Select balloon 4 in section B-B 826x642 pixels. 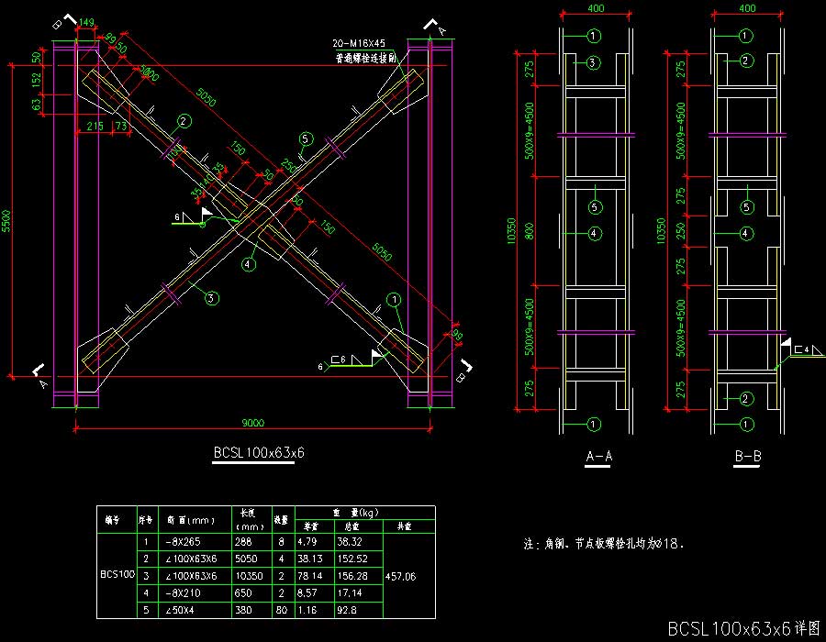click(x=746, y=233)
